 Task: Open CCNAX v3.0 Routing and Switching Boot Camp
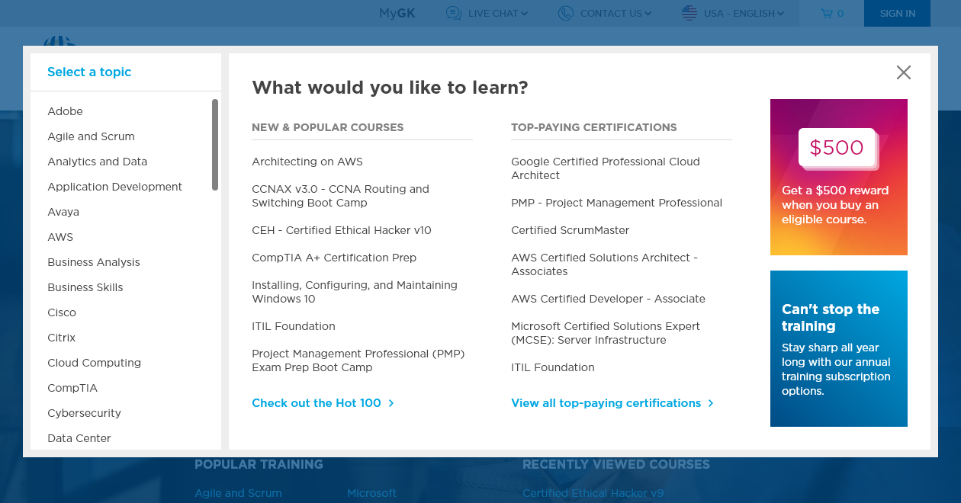pos(340,196)
